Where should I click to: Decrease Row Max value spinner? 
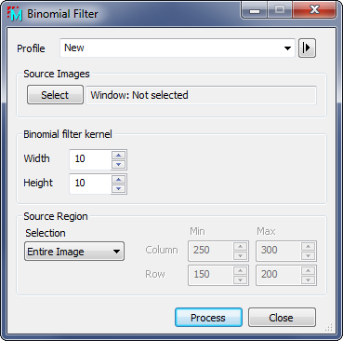(308, 280)
